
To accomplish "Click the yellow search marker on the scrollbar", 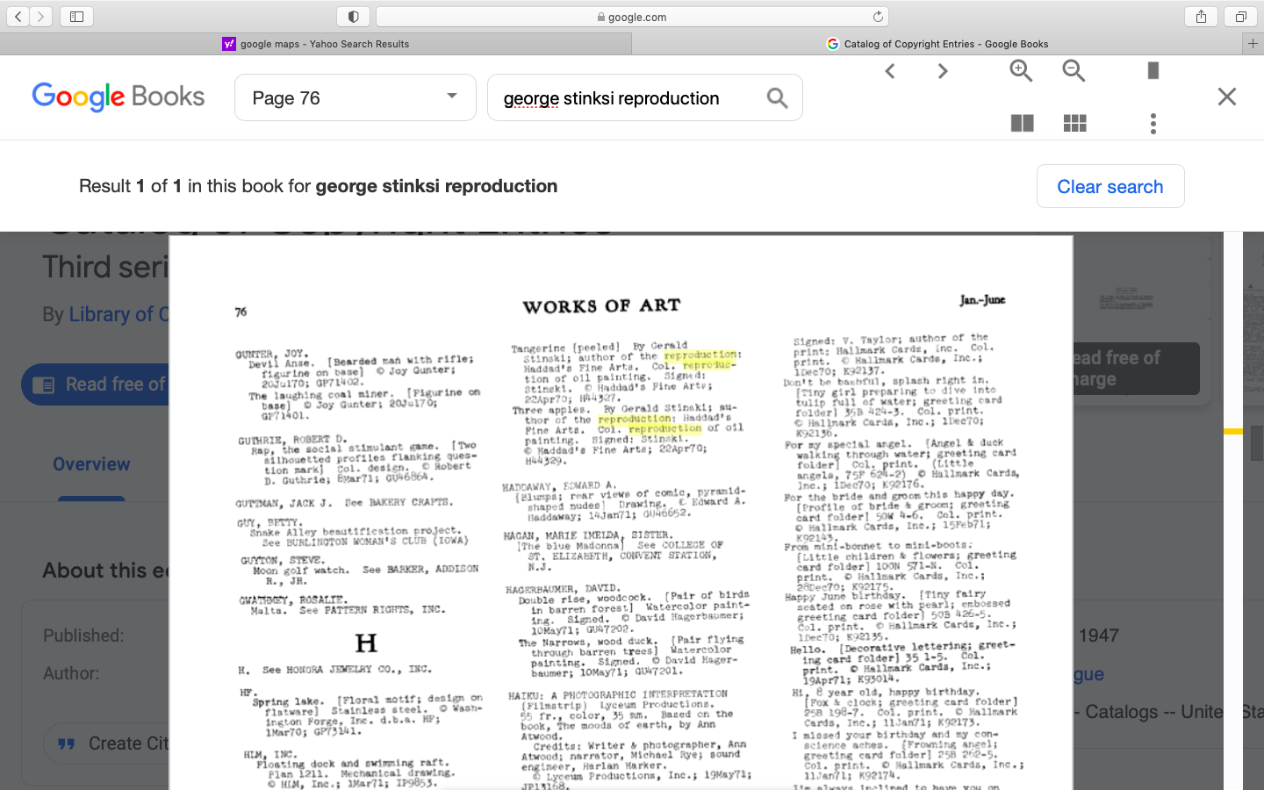I will click(1234, 430).
